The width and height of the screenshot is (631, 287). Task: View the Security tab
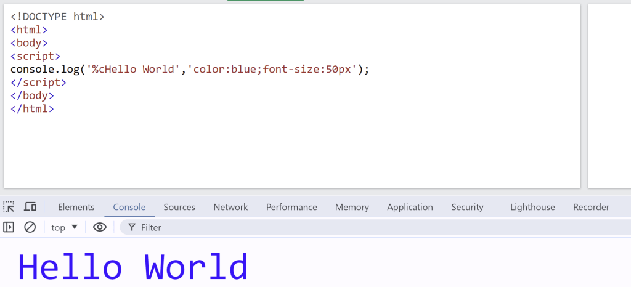point(467,207)
